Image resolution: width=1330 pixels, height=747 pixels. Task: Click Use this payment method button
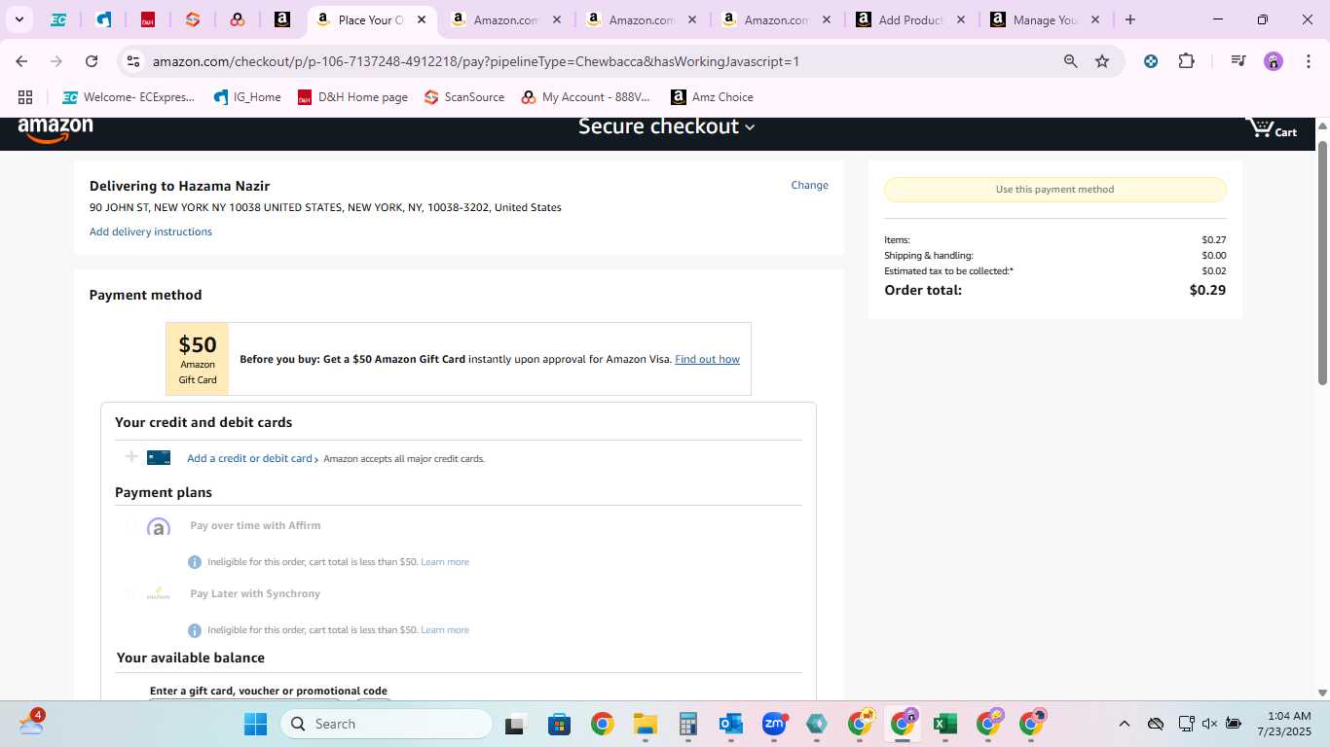coord(1054,190)
